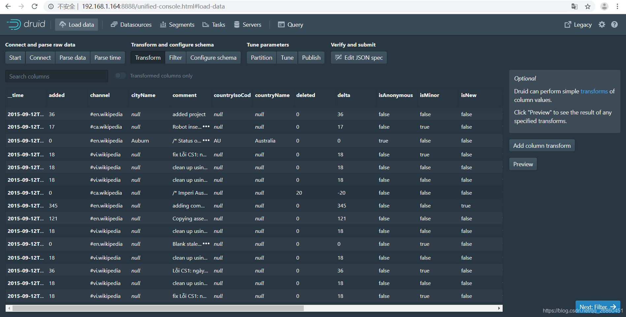Open the browser profile avatar icon

[604, 6]
